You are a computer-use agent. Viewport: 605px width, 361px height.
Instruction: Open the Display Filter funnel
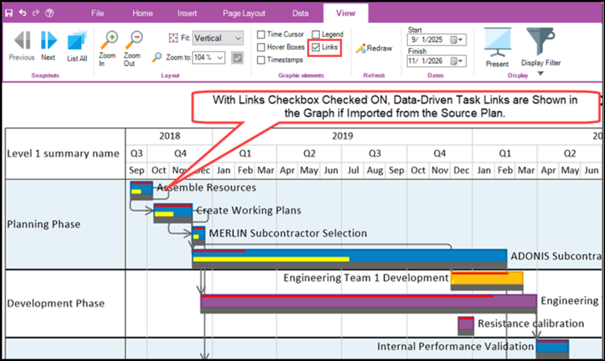[541, 47]
